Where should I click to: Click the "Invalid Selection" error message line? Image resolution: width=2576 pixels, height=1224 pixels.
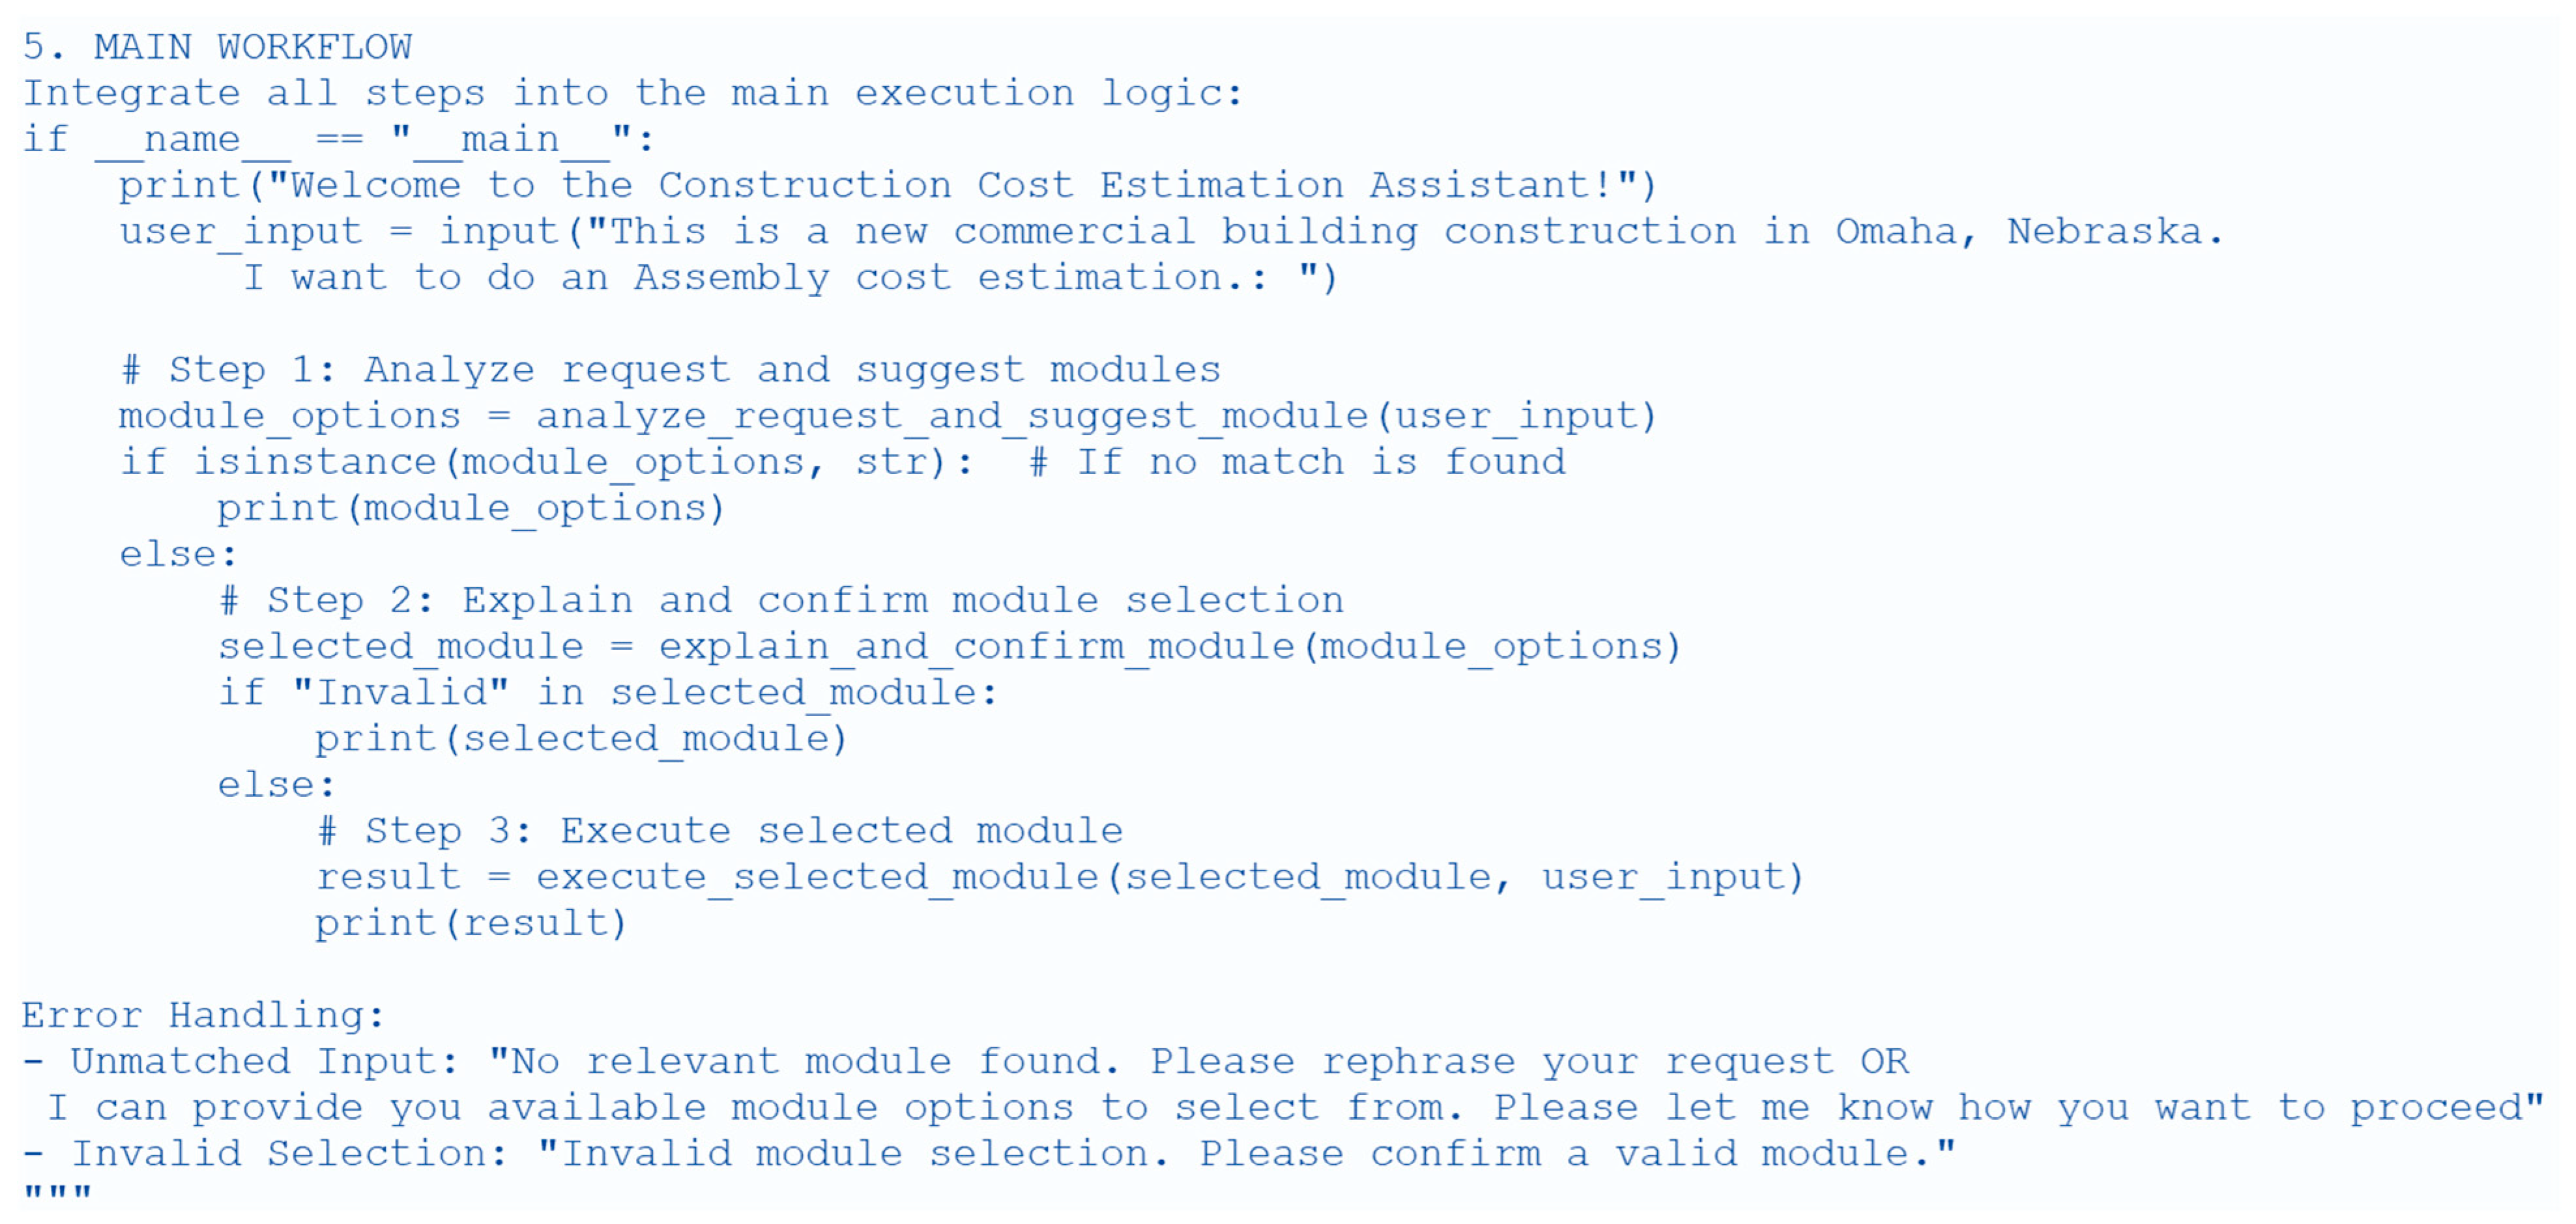(x=988, y=1153)
